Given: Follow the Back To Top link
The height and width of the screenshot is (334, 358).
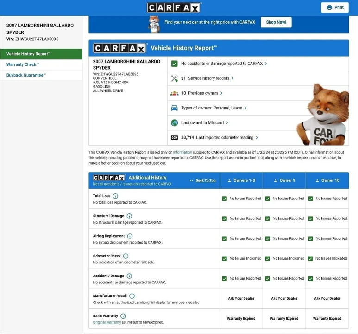Looking at the screenshot, I should 206,180.
